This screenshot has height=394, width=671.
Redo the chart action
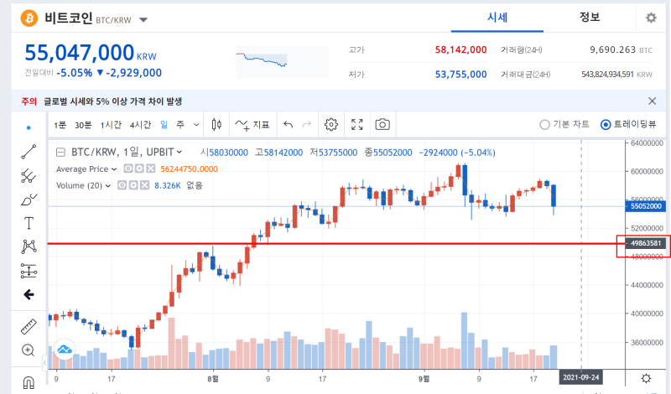coord(306,125)
